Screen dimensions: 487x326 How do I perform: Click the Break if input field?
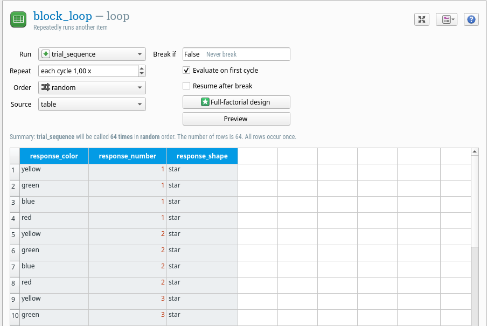click(x=236, y=54)
